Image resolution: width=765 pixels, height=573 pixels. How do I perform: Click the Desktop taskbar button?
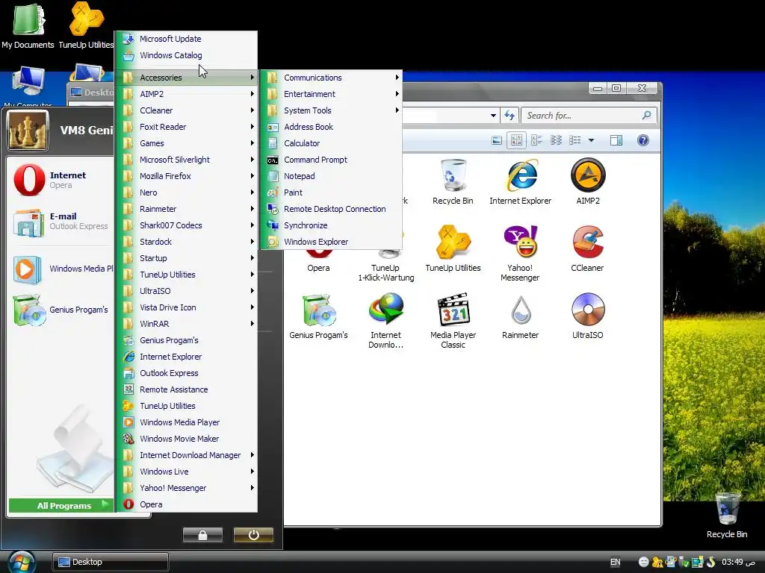[x=111, y=562]
